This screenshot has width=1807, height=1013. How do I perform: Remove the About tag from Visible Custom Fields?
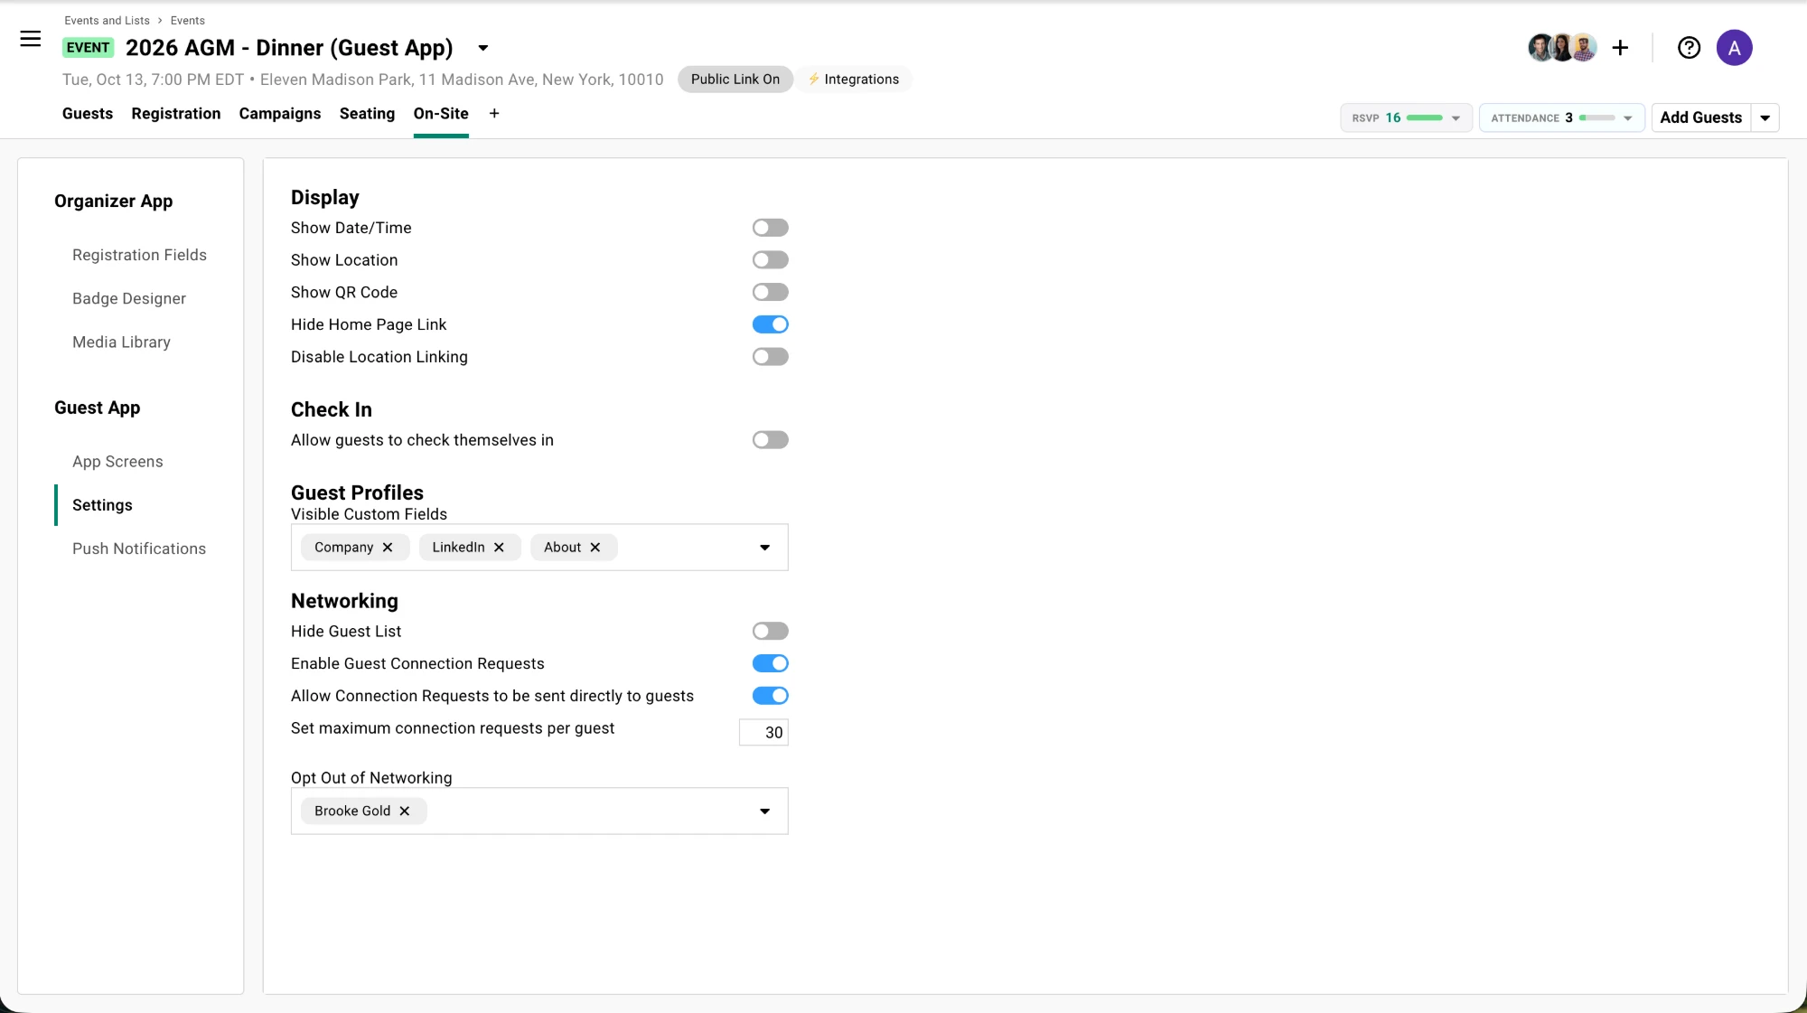pyautogui.click(x=595, y=548)
